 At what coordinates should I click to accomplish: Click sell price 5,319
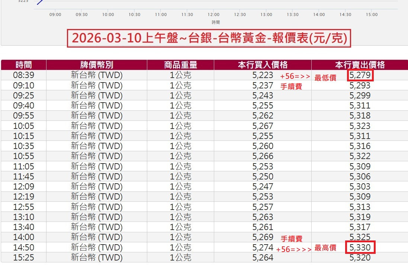coord(360,217)
